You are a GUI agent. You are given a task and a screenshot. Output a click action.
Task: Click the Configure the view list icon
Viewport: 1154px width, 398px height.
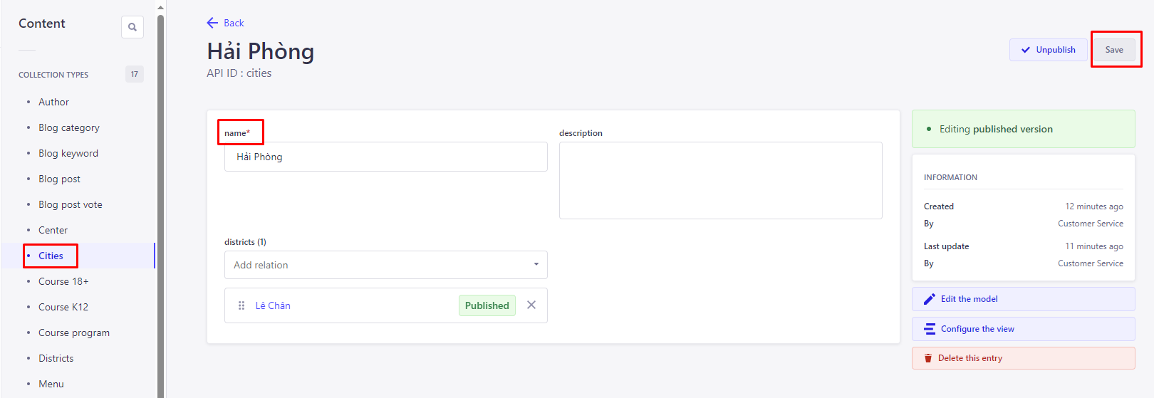tap(930, 329)
